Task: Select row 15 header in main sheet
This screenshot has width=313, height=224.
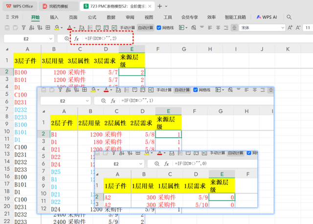Action: click(x=7, y=169)
